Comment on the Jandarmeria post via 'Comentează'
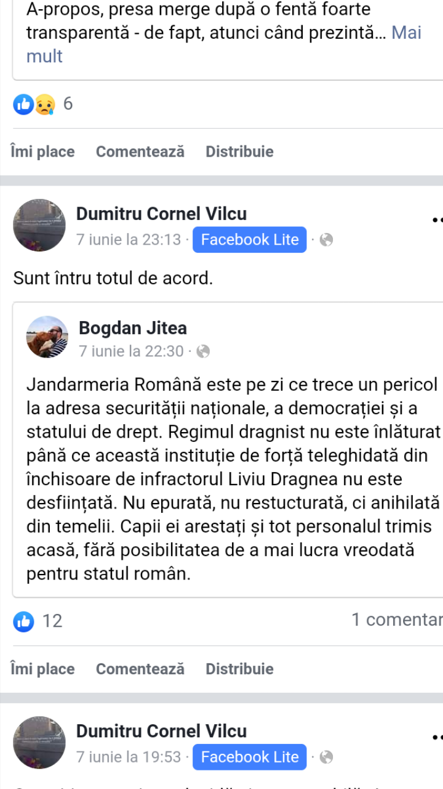Viewport: 443px width, 789px height. click(140, 669)
